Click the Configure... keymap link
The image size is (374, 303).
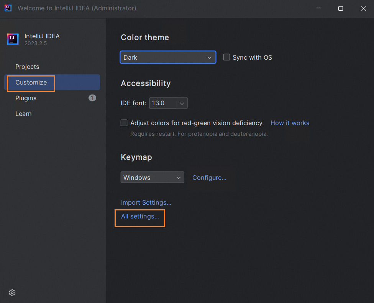pos(210,178)
